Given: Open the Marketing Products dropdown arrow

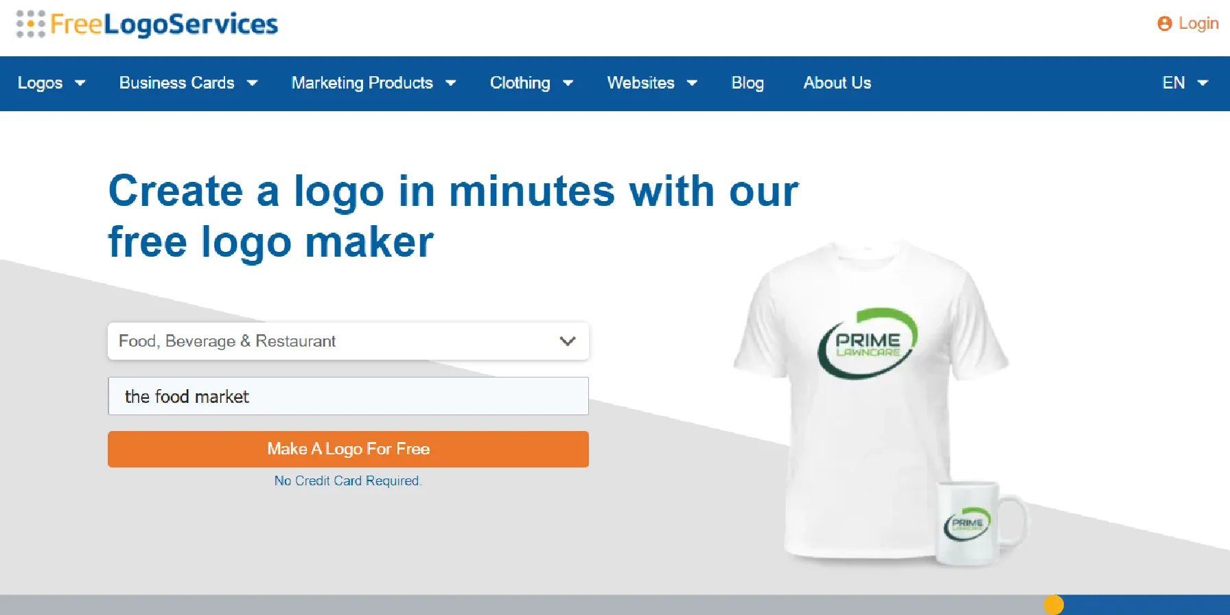Looking at the screenshot, I should [x=451, y=83].
